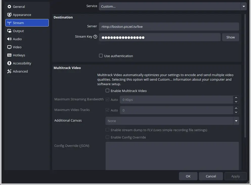The width and height of the screenshot is (251, 185).
Task: Toggle Auto for Maximum Video Tracks
Action: click(x=107, y=110)
